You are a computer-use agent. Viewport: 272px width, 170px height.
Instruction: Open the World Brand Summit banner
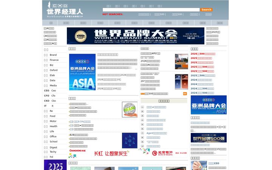136,36
